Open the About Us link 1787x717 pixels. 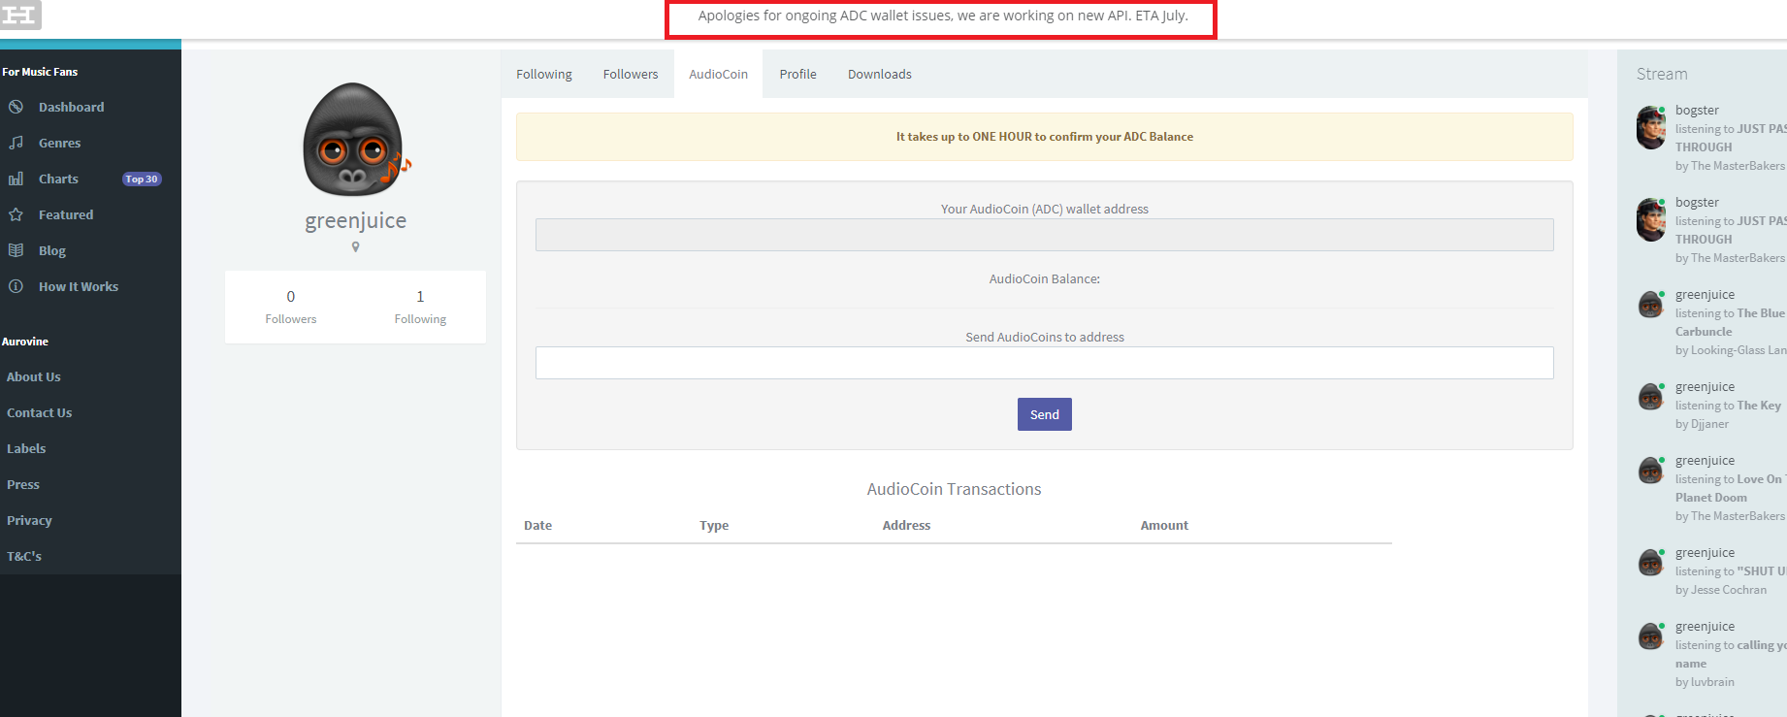pos(33,376)
